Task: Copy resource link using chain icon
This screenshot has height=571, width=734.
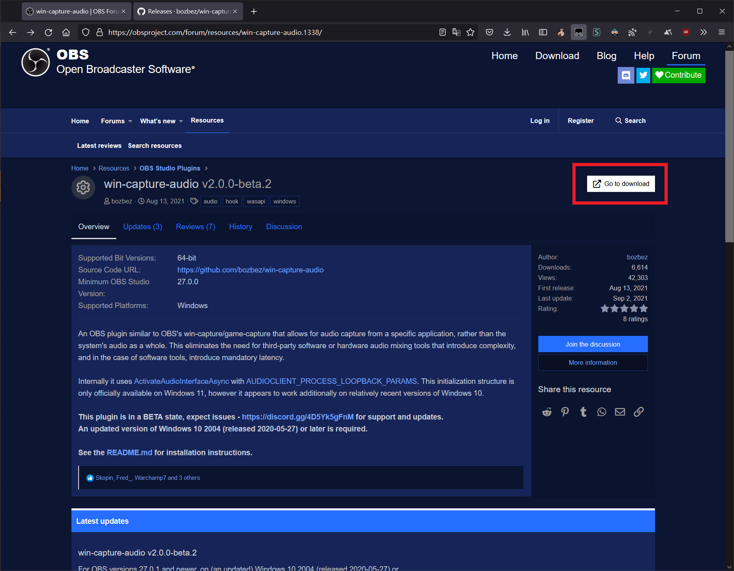Action: [x=639, y=412]
